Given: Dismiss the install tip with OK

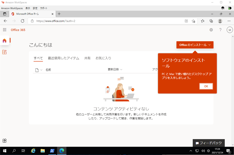Looking at the screenshot, I should coord(206,86).
